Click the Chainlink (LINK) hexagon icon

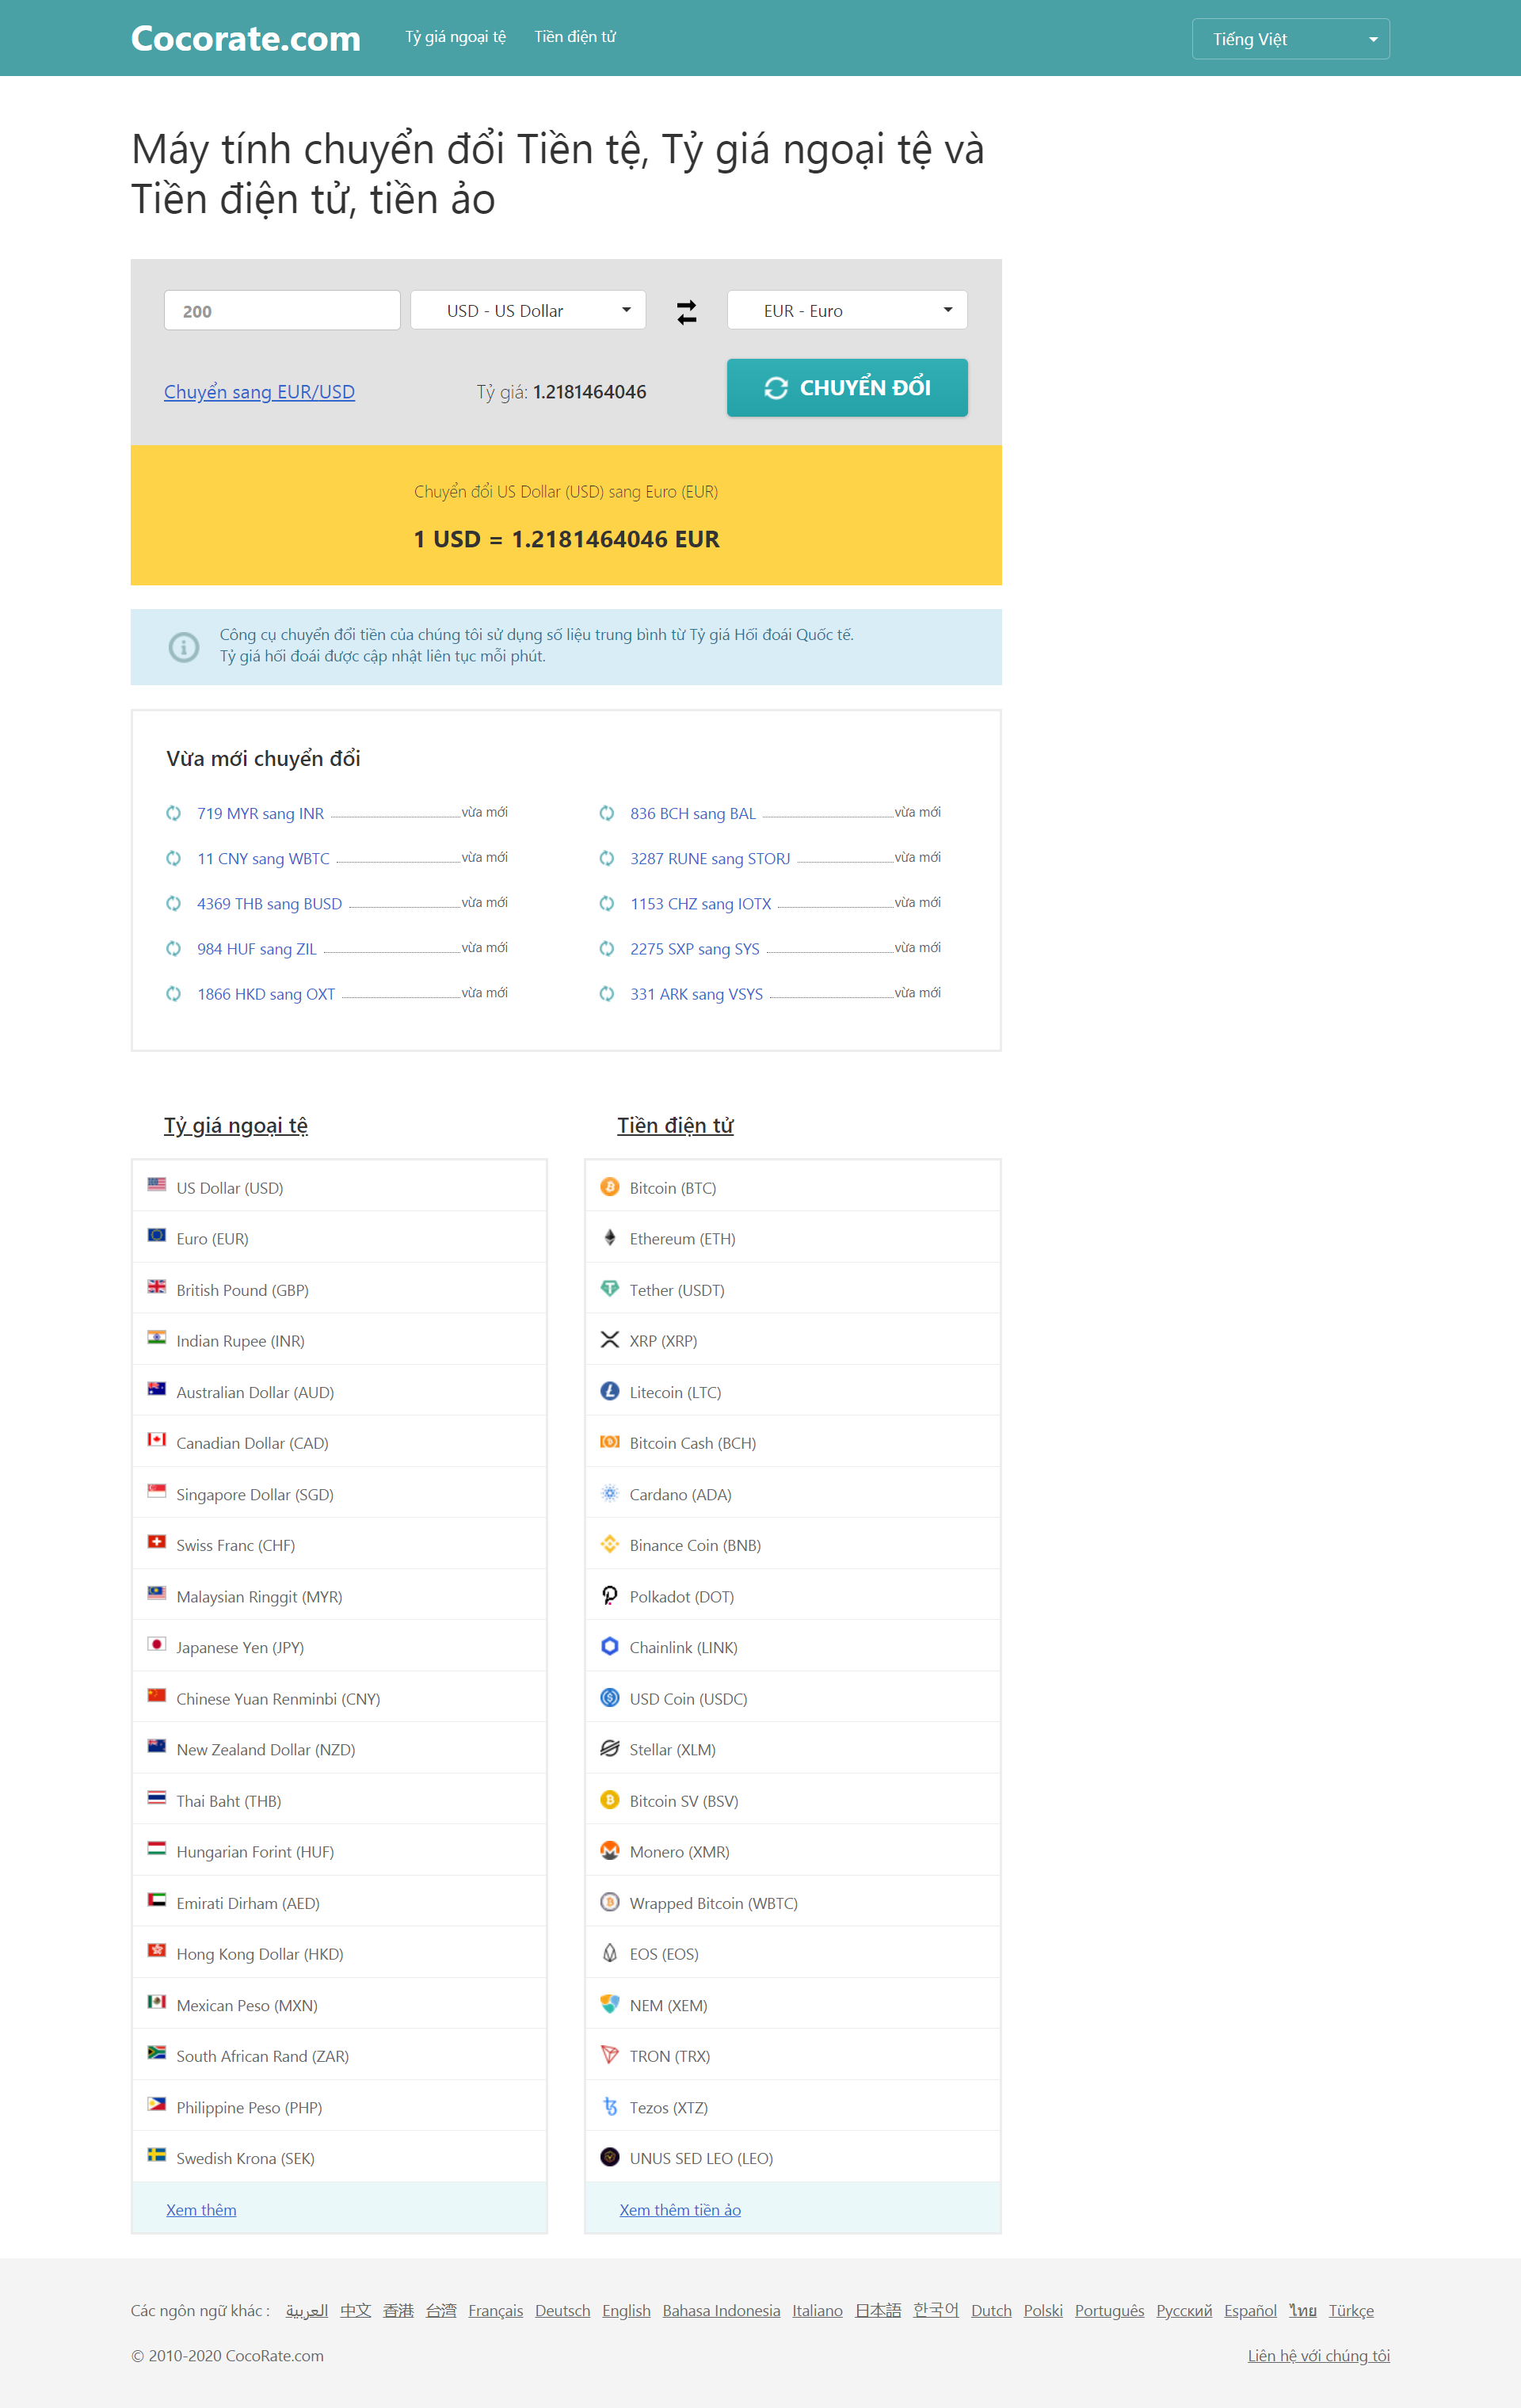point(609,1646)
